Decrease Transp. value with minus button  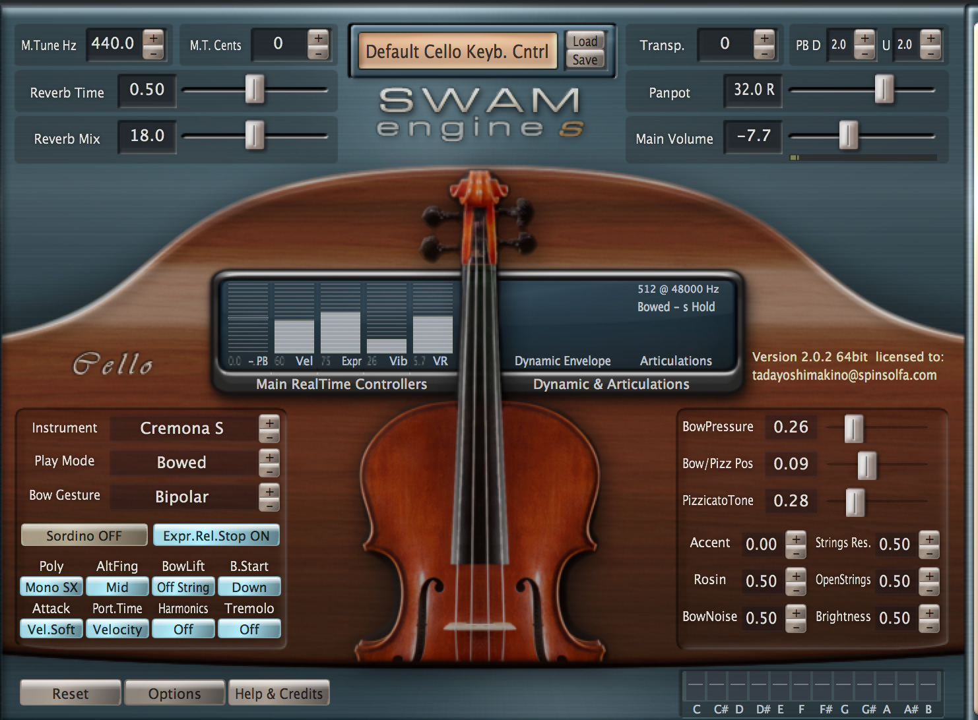(764, 53)
